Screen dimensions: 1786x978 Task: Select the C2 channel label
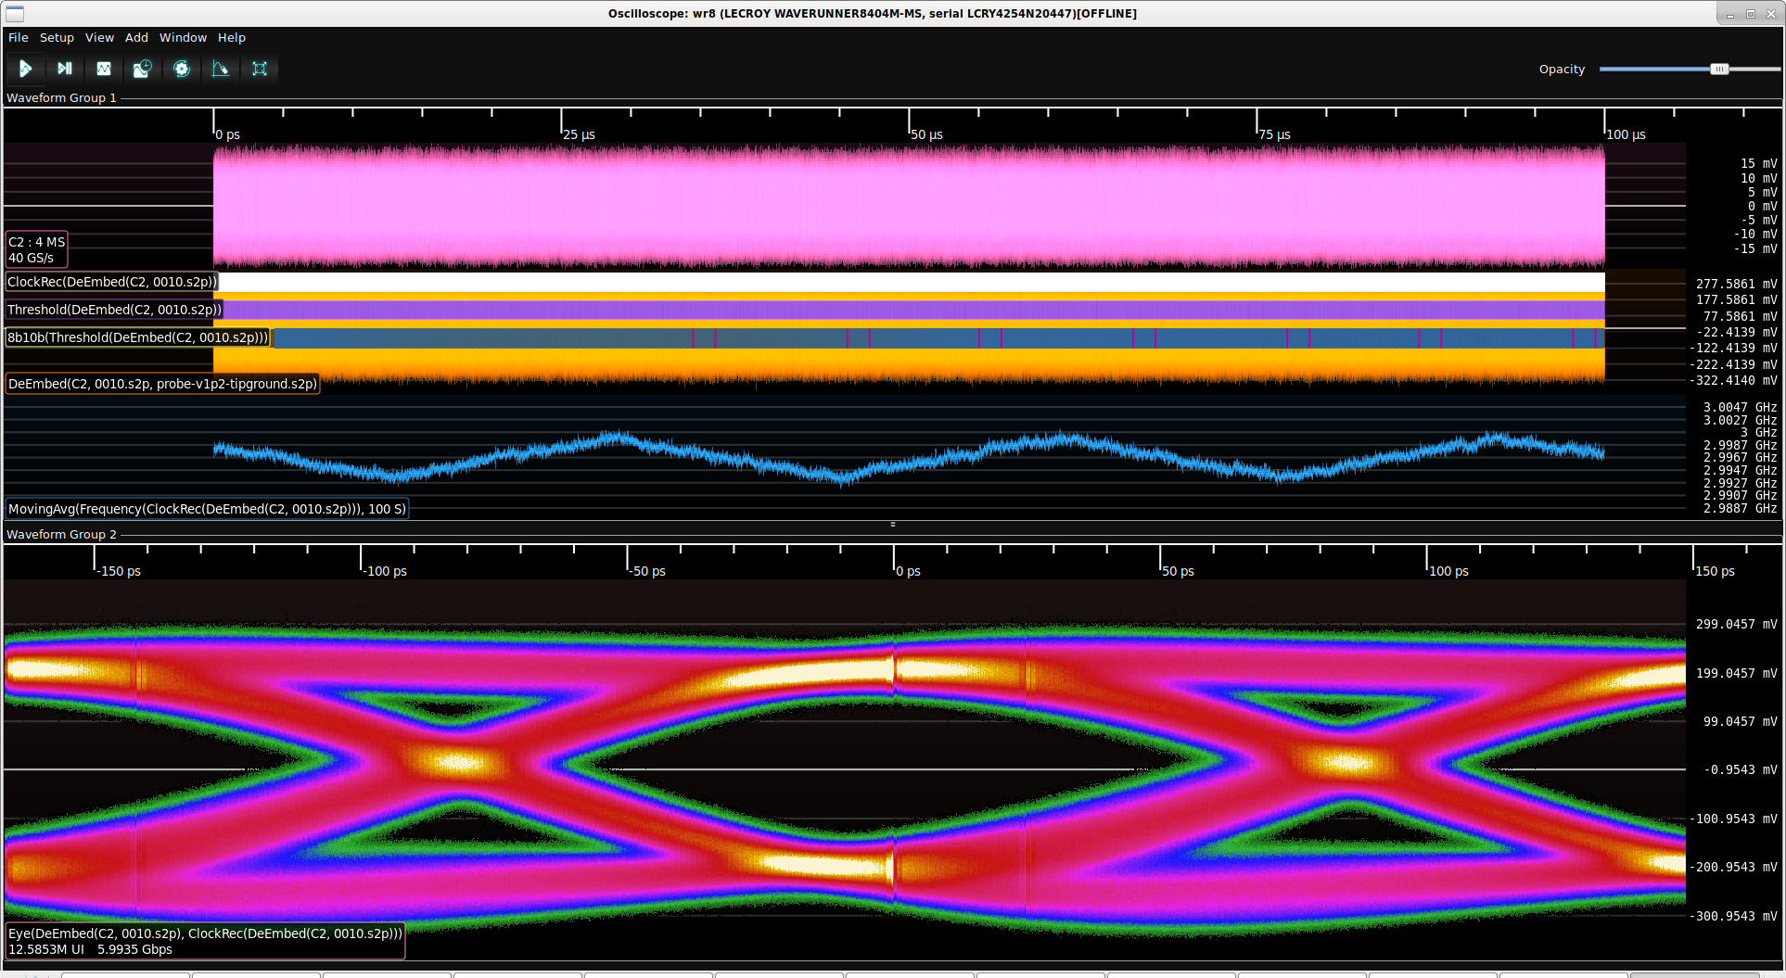37,249
